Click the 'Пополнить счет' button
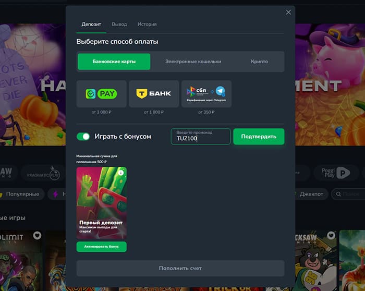This screenshot has height=291, width=365. pos(180,268)
